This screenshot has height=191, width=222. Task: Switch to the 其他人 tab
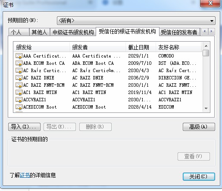[x=40, y=32]
